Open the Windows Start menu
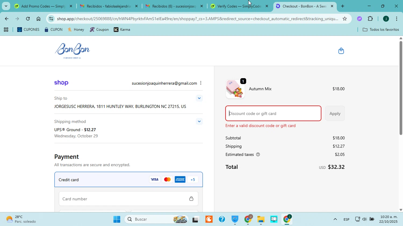403x226 pixels. pyautogui.click(x=117, y=219)
